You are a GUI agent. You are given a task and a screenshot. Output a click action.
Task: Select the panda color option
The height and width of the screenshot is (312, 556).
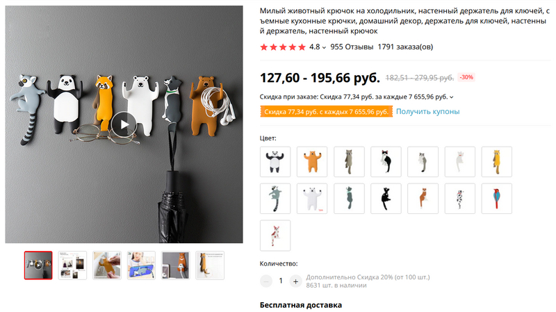pyautogui.click(x=275, y=162)
